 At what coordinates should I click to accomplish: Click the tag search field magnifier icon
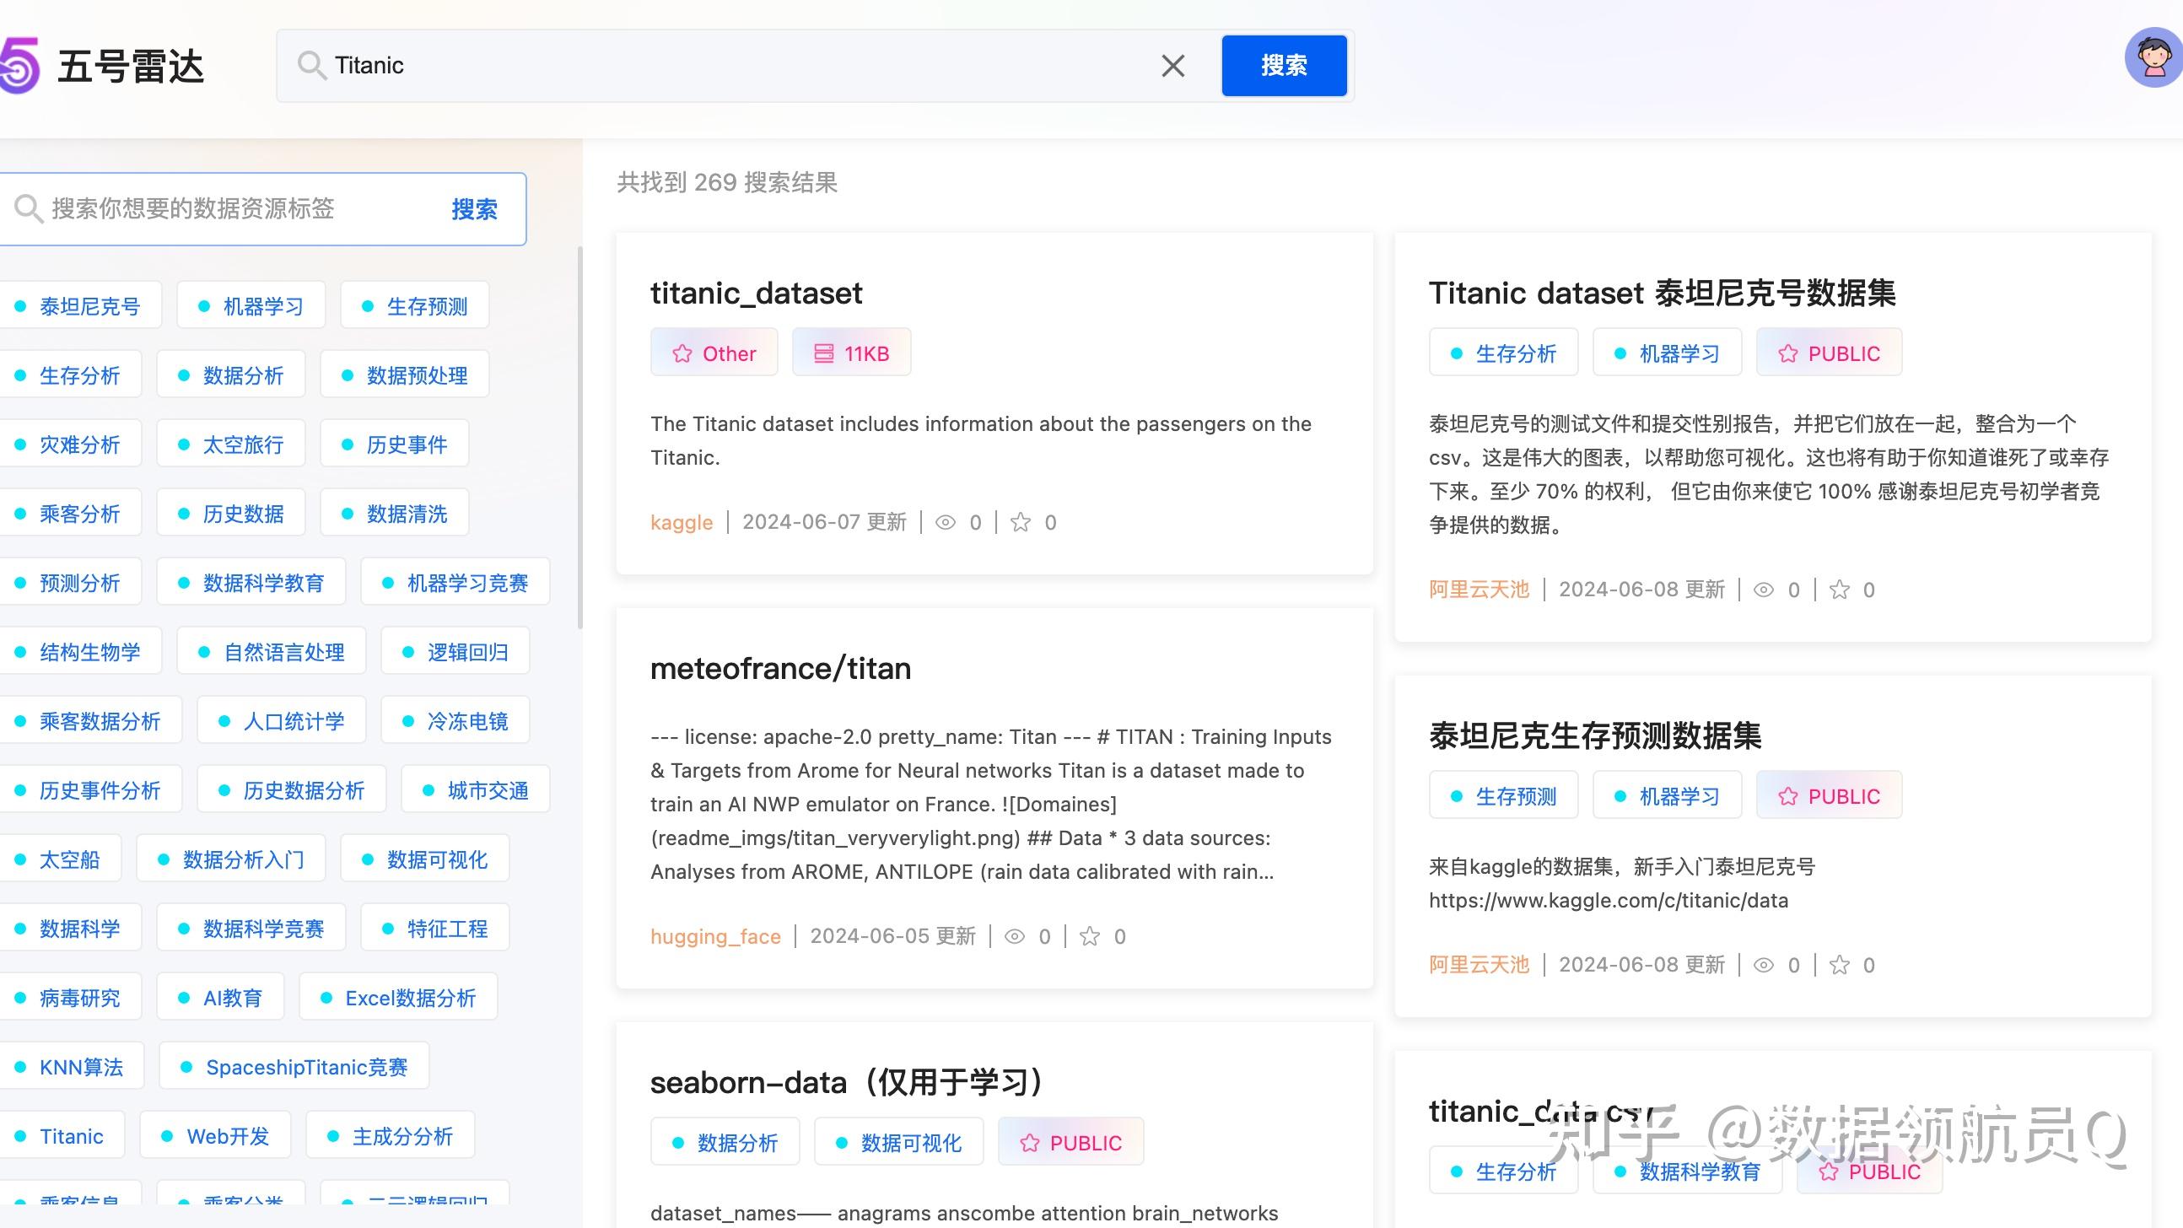pos(28,208)
